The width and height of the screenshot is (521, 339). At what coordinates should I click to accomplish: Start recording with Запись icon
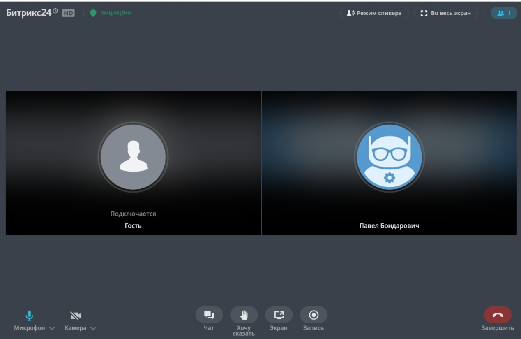tap(314, 315)
